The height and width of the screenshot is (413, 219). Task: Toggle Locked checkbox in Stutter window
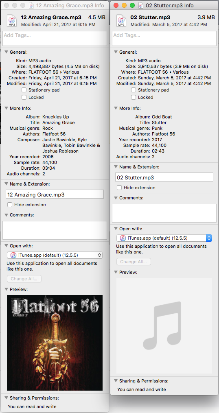[x=134, y=97]
